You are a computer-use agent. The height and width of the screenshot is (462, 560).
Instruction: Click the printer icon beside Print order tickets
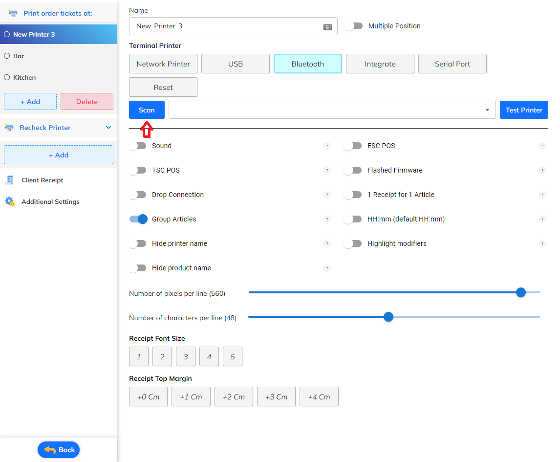click(x=13, y=13)
